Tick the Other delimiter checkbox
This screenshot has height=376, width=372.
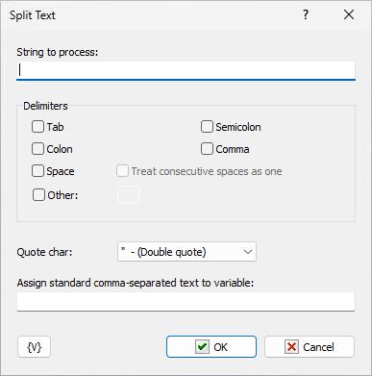pyautogui.click(x=38, y=195)
